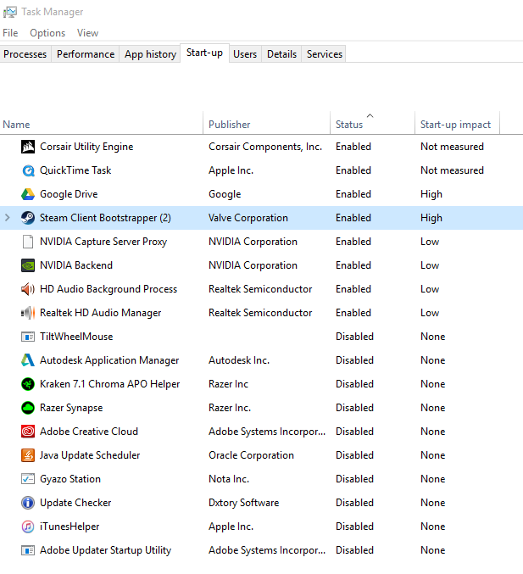Click the Not measured cell for QuickTime Task
This screenshot has height=574, width=523.
(x=452, y=170)
